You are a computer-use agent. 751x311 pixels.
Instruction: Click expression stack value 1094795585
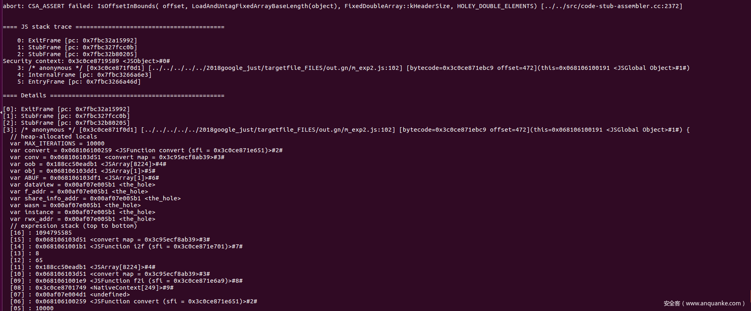click(x=53, y=233)
